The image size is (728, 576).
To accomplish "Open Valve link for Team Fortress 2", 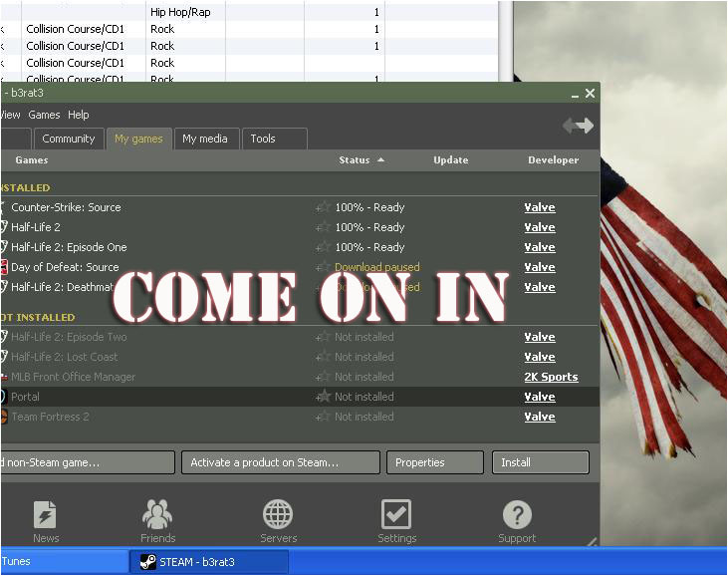I will (540, 418).
